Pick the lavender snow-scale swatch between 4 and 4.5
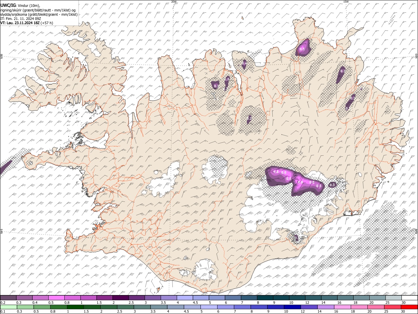The image size is (418, 314). click(x=185, y=298)
